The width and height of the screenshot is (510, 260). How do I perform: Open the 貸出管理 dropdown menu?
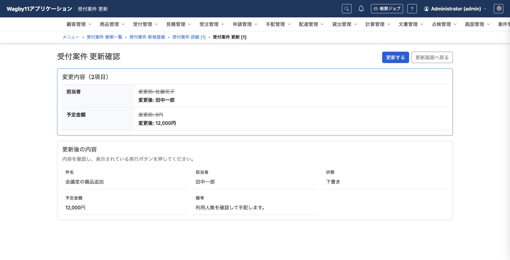[x=344, y=24]
